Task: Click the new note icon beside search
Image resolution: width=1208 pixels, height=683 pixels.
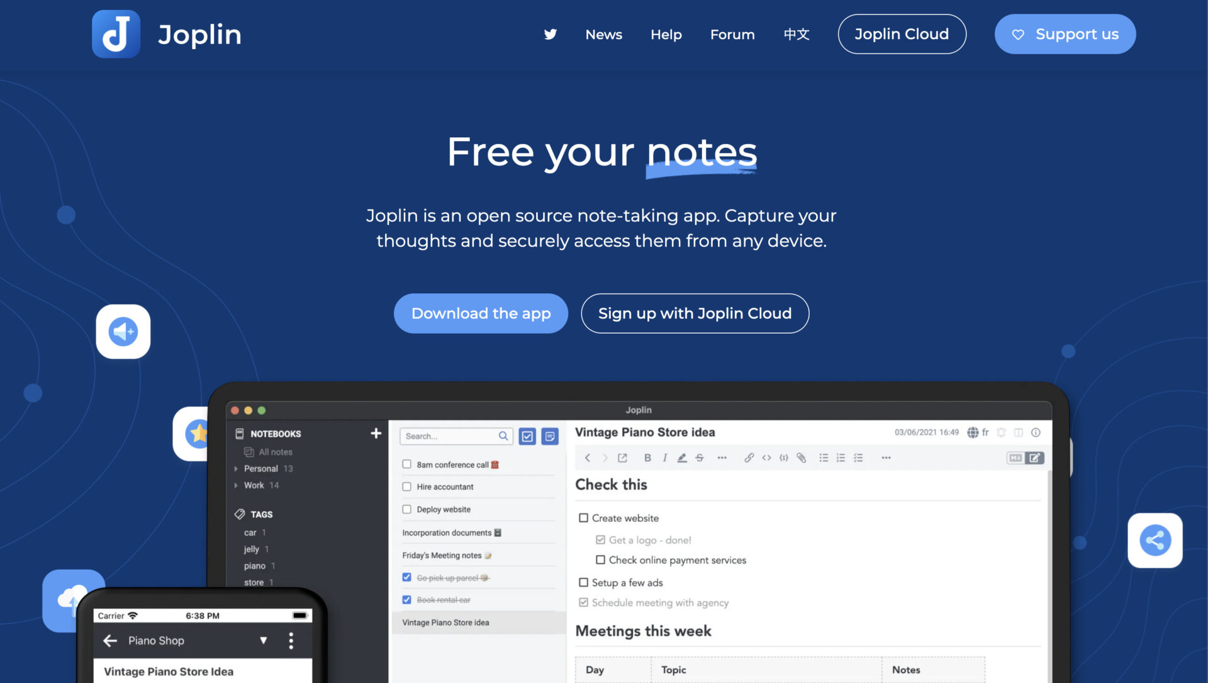Action: [550, 436]
